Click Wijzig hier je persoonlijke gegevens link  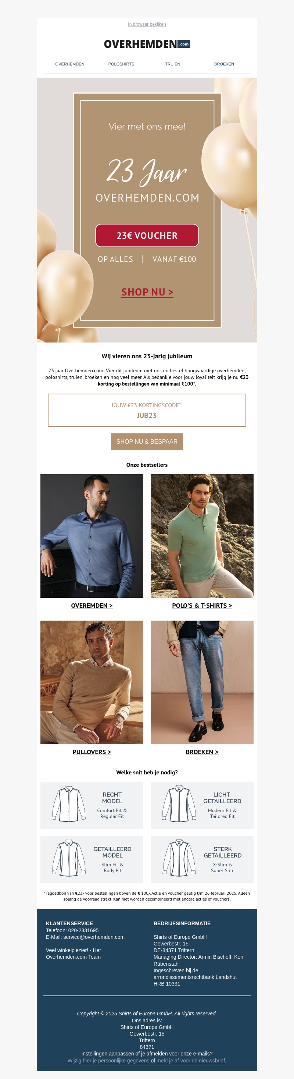(108, 1061)
